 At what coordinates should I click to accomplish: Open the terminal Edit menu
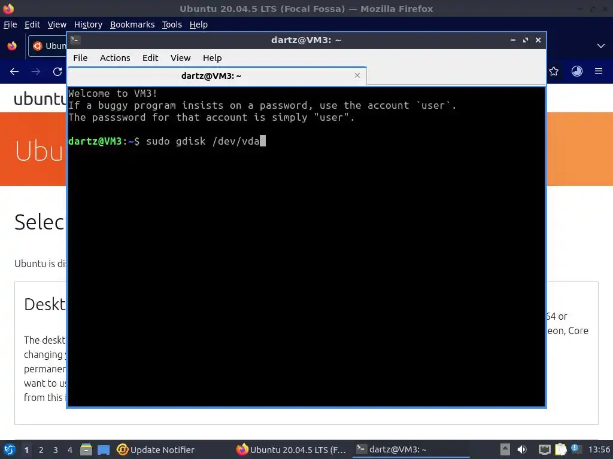tap(150, 58)
